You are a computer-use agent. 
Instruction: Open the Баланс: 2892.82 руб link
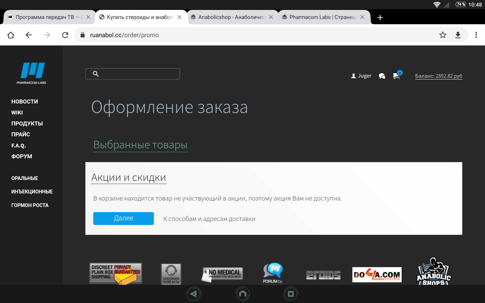point(439,76)
